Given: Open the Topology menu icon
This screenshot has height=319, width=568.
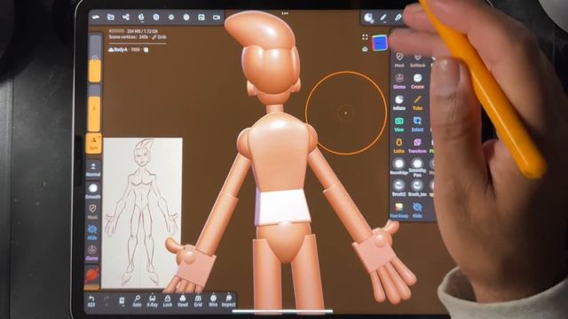Looking at the screenshot, I should pyautogui.click(x=141, y=17).
